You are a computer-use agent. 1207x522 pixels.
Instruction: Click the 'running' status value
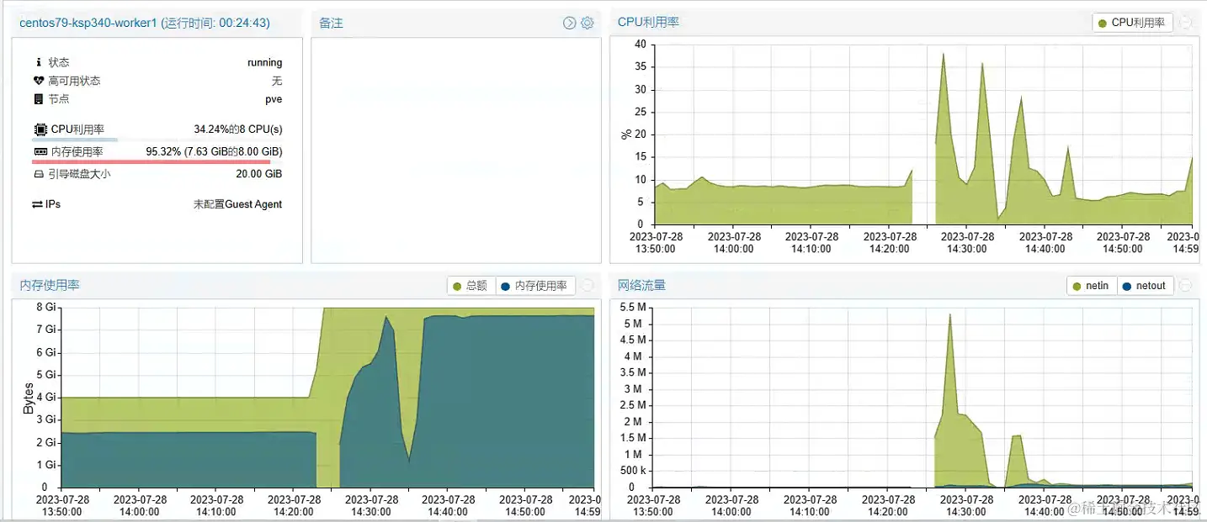pyautogui.click(x=264, y=62)
